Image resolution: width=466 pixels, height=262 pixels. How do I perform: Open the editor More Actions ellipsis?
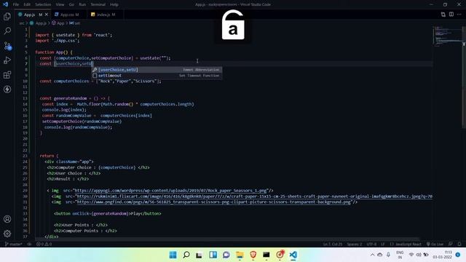459,15
